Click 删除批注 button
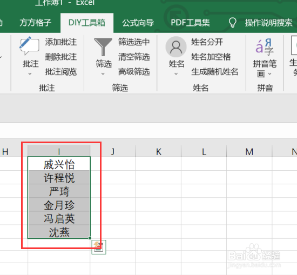 click(x=61, y=57)
